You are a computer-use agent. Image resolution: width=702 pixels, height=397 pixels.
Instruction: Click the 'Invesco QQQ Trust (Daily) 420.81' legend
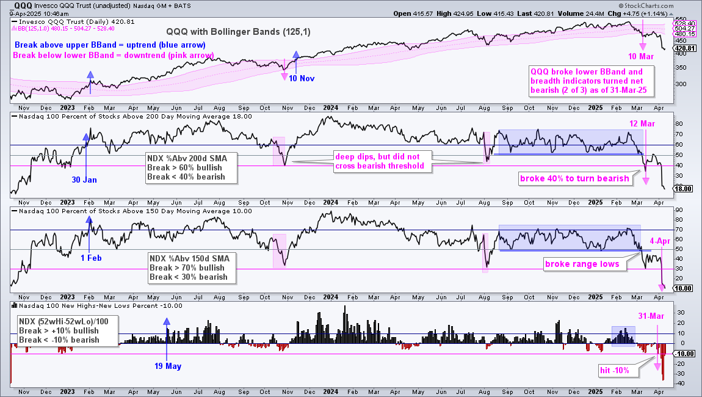pyautogui.click(x=73, y=21)
